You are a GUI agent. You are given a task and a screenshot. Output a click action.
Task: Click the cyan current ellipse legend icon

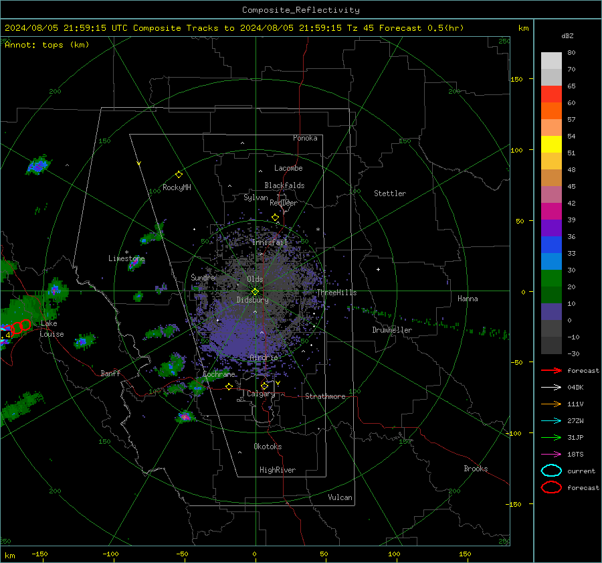tap(551, 471)
